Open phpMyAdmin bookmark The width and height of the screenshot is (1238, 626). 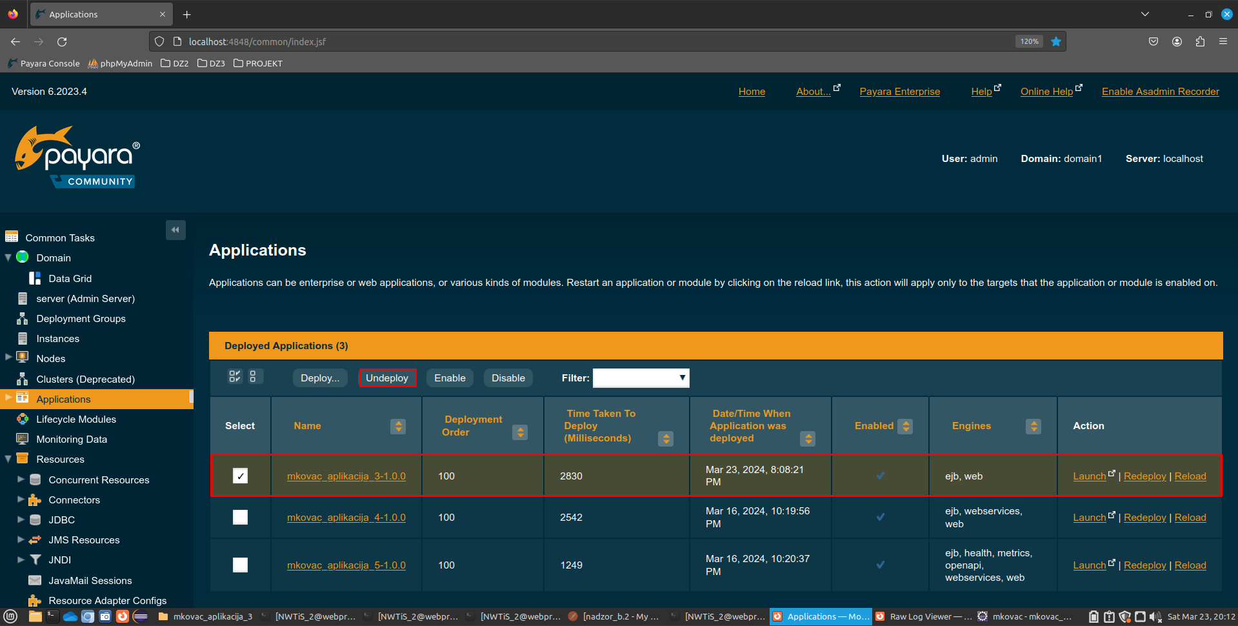[x=120, y=63]
